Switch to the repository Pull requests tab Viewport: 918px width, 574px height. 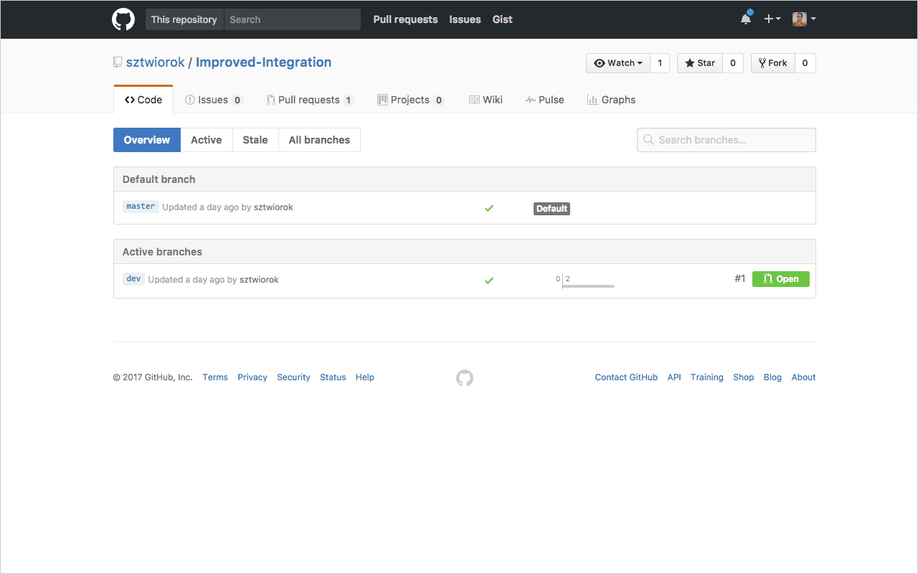[310, 100]
